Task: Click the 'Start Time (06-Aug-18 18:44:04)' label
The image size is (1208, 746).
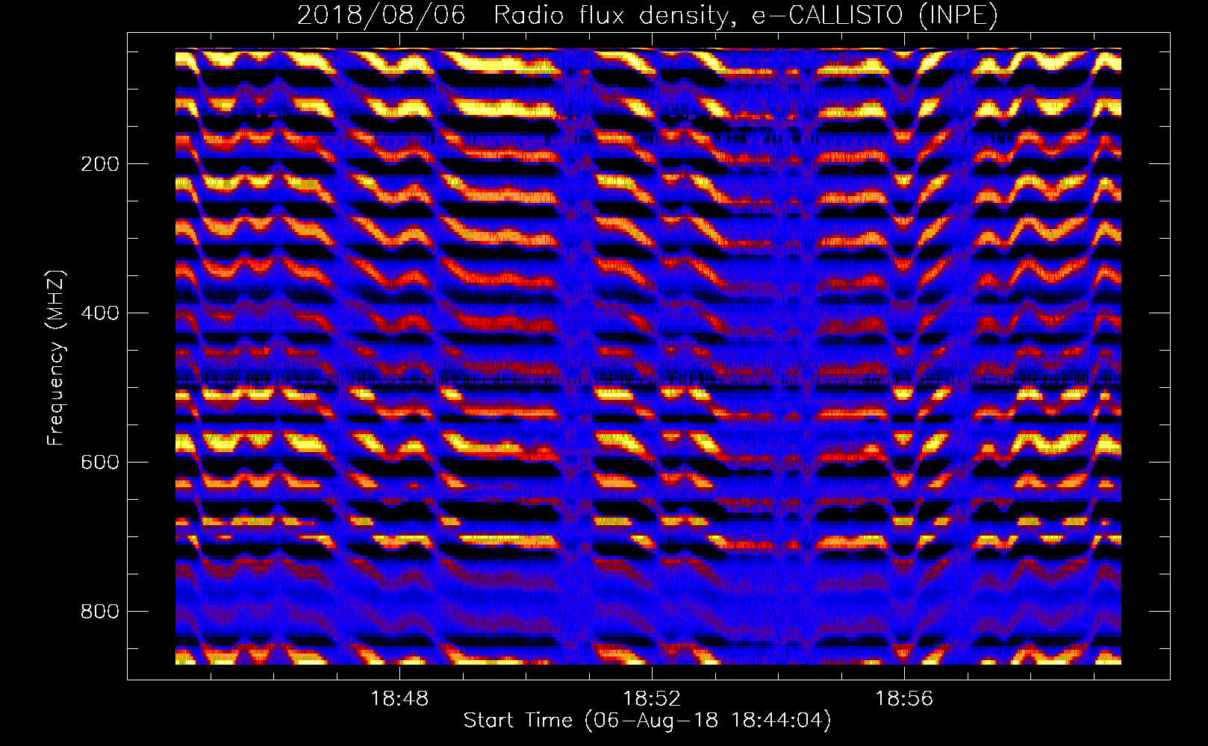Action: click(x=647, y=721)
